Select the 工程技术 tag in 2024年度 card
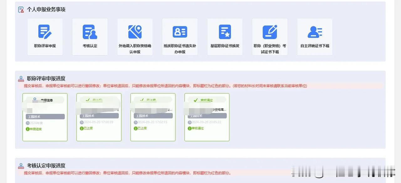Viewport: 401px width, 183px height. tap(45, 117)
